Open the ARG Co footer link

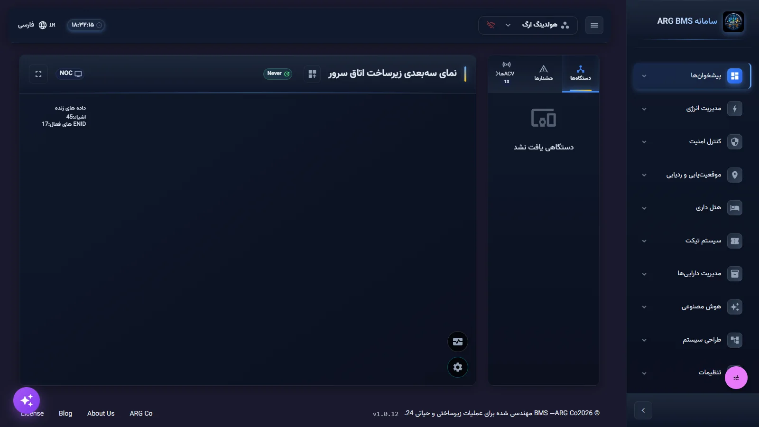(141, 414)
